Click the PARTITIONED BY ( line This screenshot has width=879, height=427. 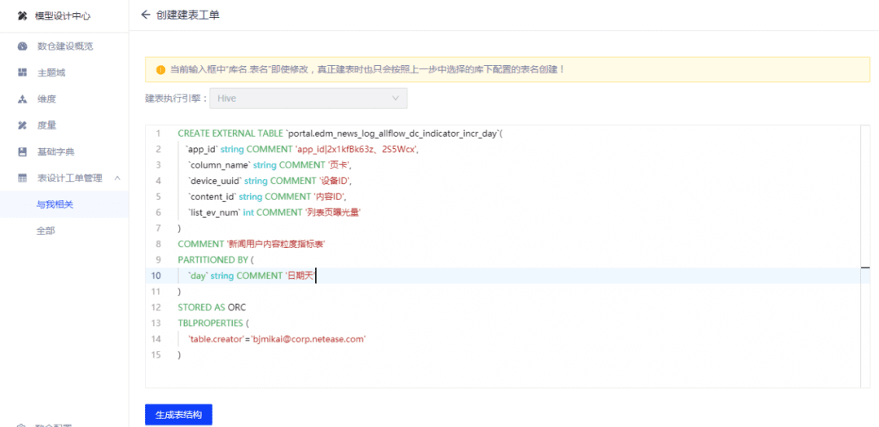[x=216, y=260]
